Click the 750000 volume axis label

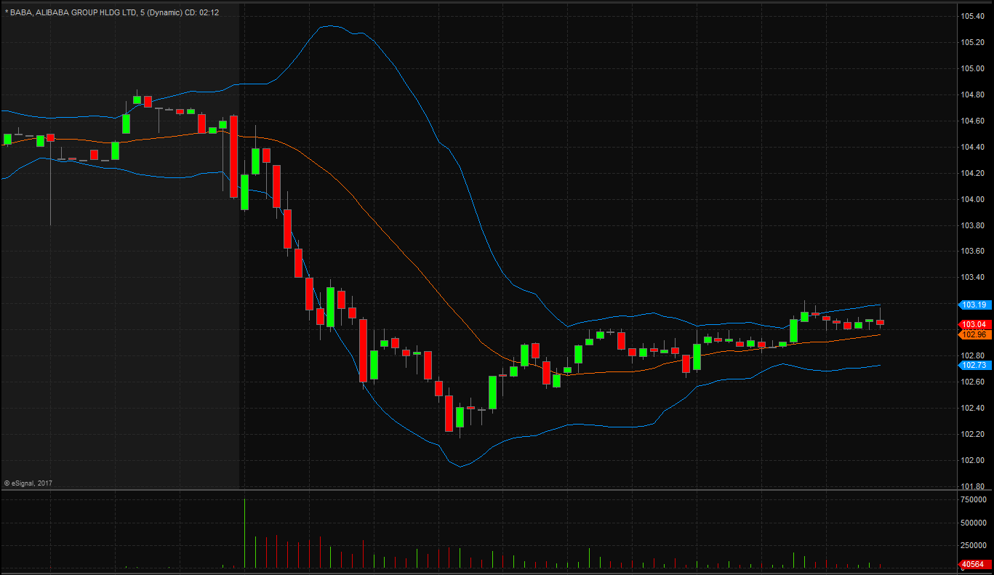pos(973,500)
